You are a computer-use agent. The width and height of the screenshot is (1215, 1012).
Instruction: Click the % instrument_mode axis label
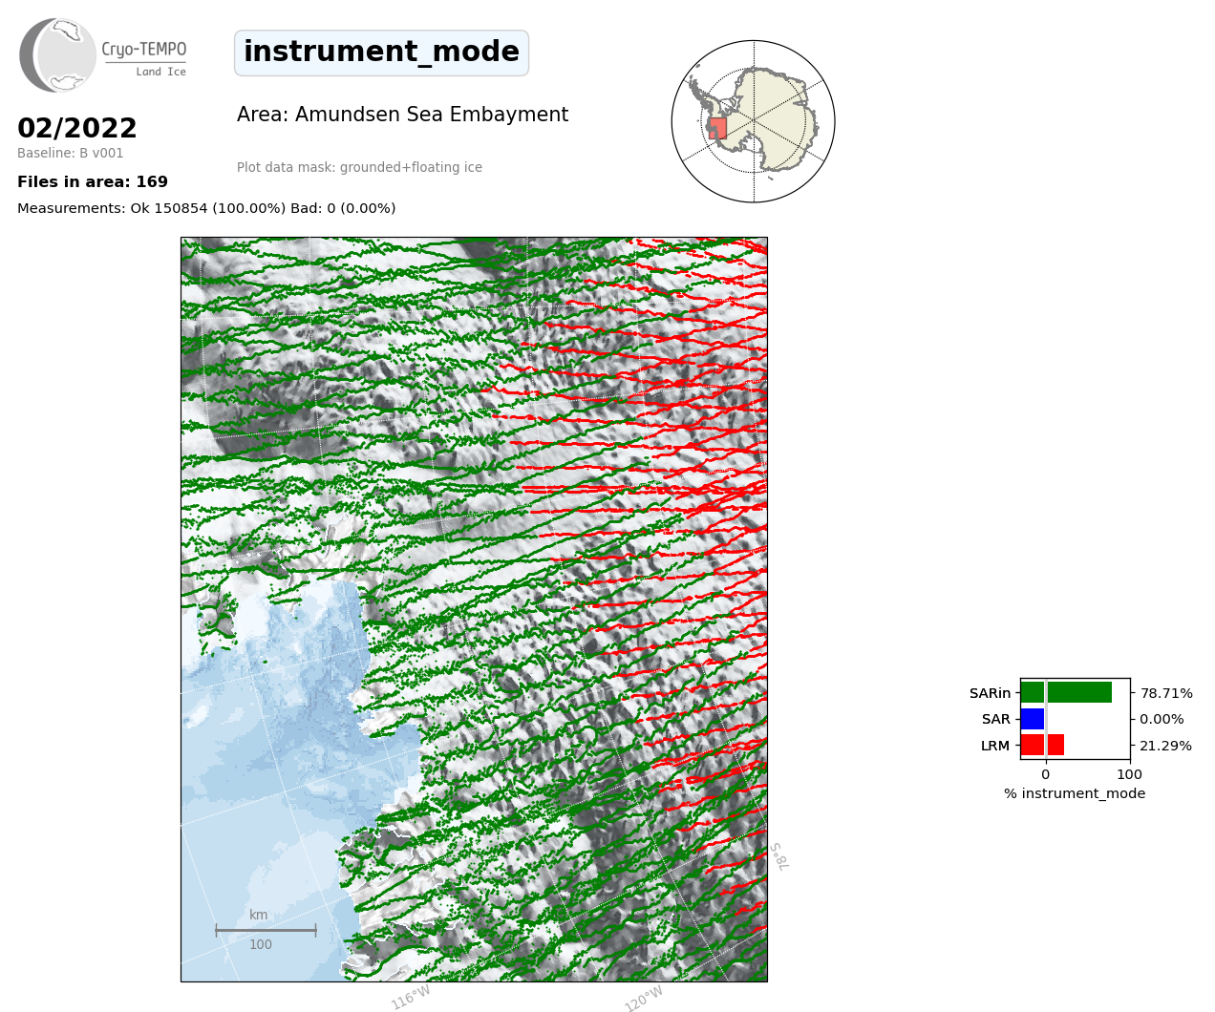click(1075, 793)
